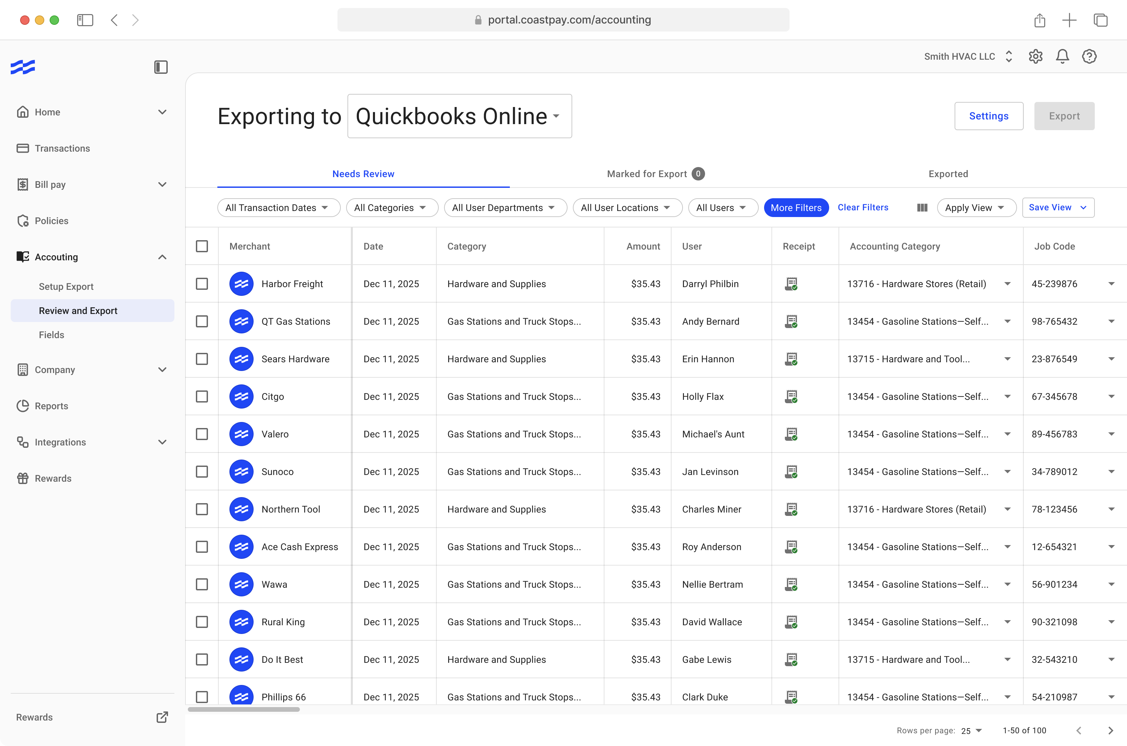This screenshot has height=746, width=1127.
Task: Open job code dropdown for Citgo row
Action: (1111, 396)
